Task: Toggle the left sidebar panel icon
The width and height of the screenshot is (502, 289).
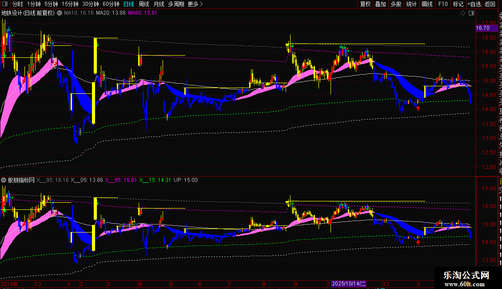Action: [x=5, y=4]
